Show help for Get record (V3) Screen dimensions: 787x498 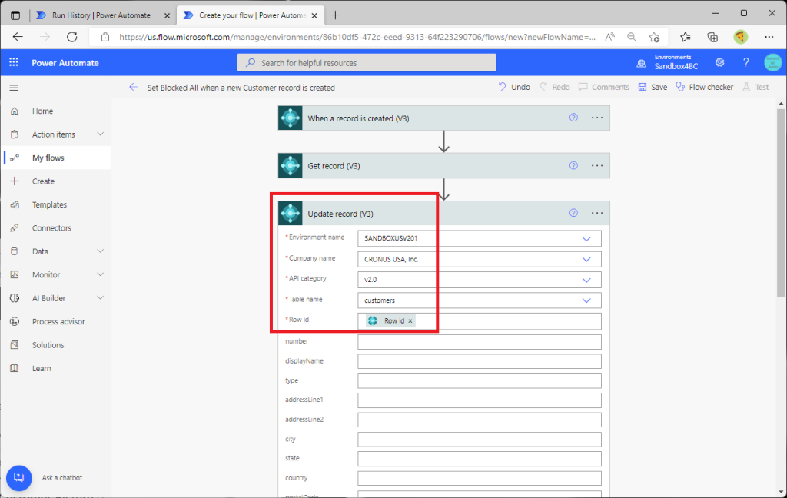click(573, 165)
